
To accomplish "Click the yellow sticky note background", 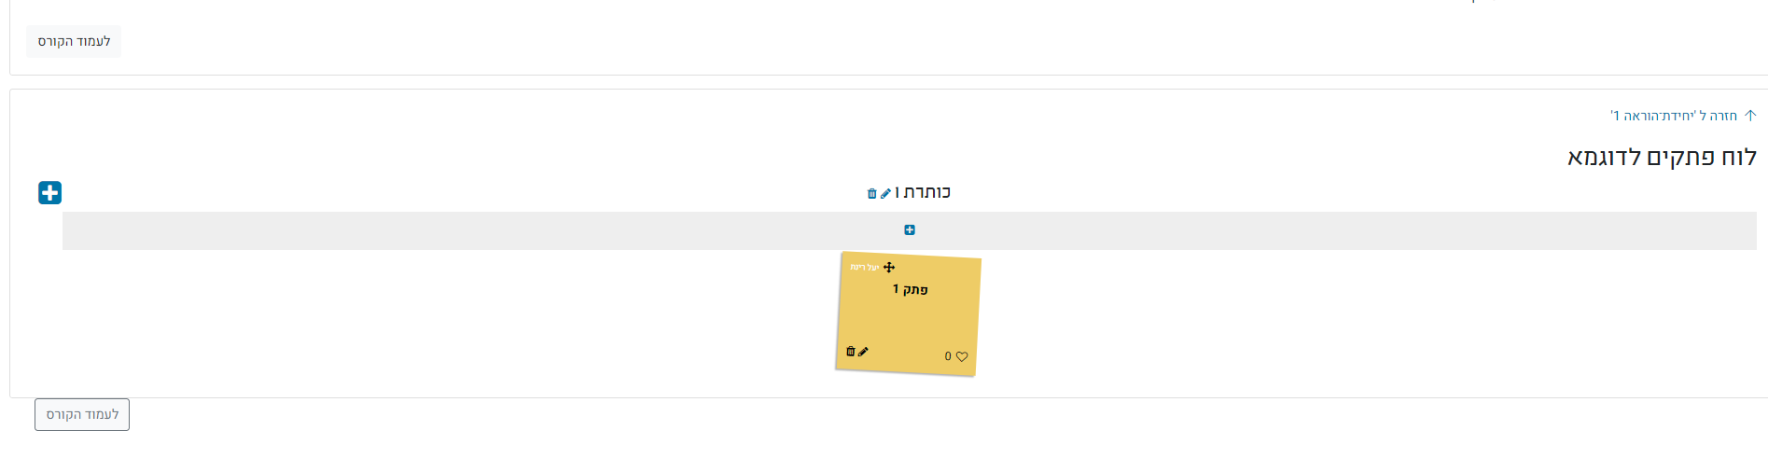I will pyautogui.click(x=910, y=322).
